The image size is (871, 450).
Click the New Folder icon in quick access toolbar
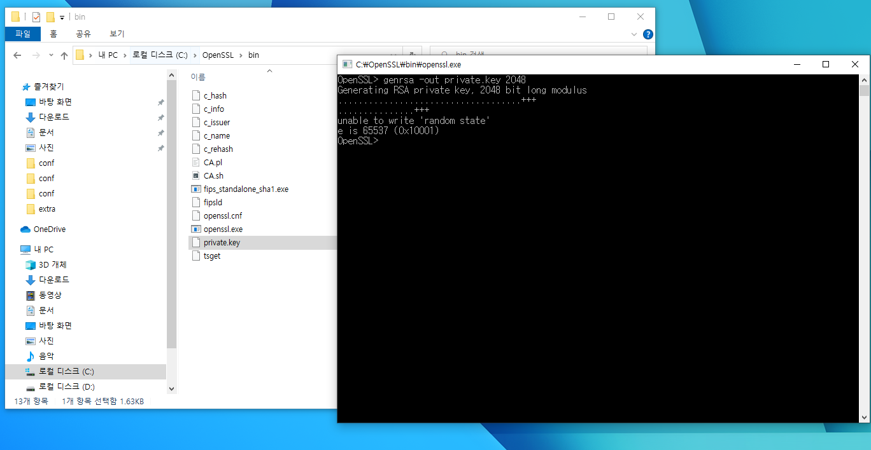coord(50,17)
